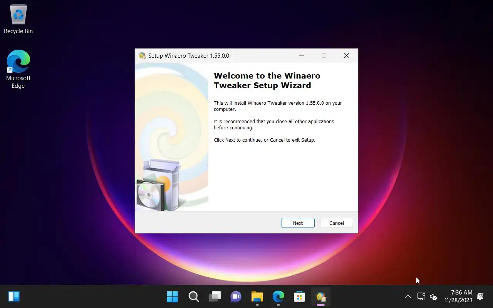The image size is (493, 308).
Task: Click the 'Click Next to continue' instruction text
Action: tap(265, 140)
